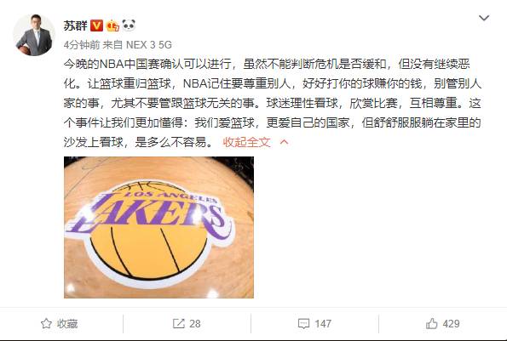The height and width of the screenshot is (341, 507).
Task: Open the author's profile avatar photo
Action: 34,35
